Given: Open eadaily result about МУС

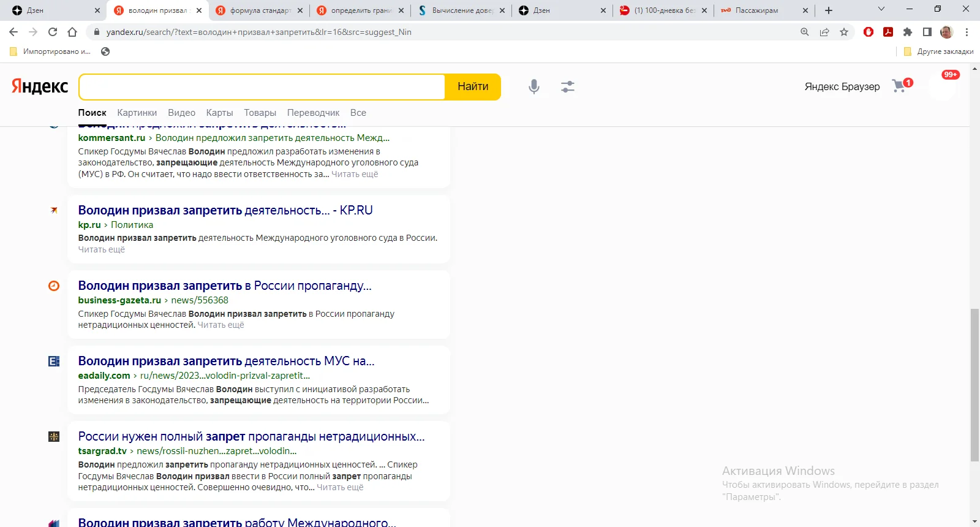Looking at the screenshot, I should pyautogui.click(x=226, y=361).
